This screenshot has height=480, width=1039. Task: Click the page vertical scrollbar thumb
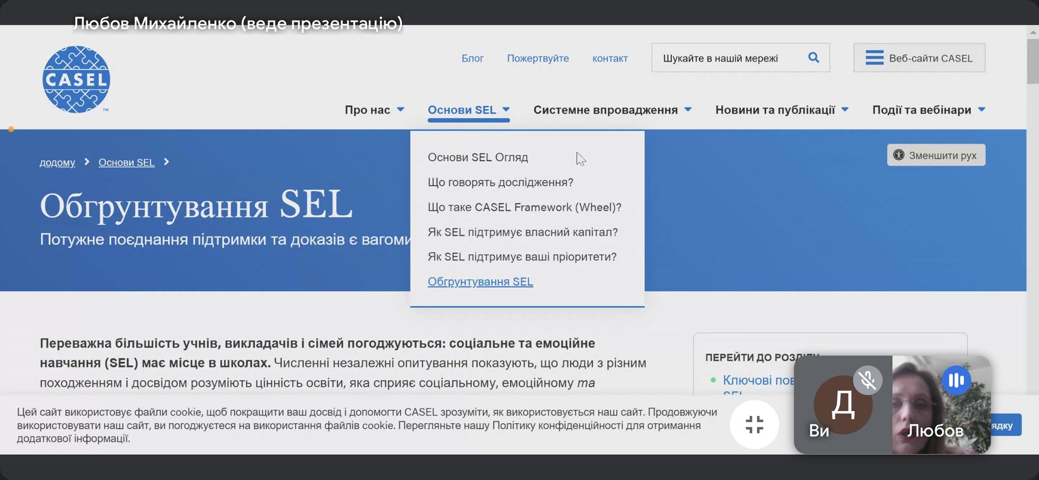tap(1032, 61)
